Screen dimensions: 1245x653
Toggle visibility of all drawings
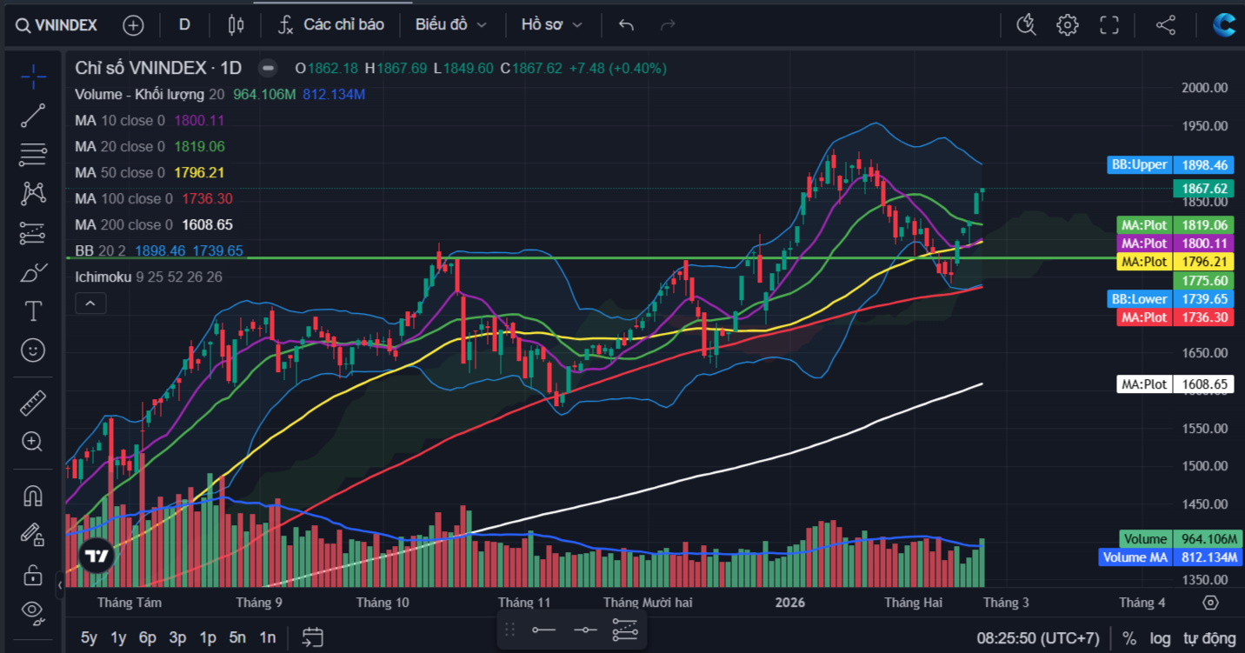coord(33,610)
